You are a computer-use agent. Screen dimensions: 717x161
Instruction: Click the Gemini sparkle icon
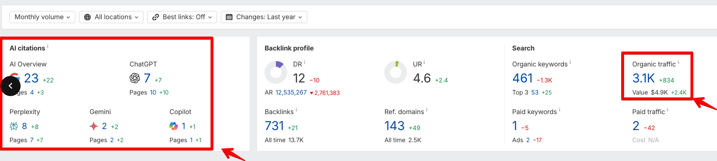pos(94,126)
